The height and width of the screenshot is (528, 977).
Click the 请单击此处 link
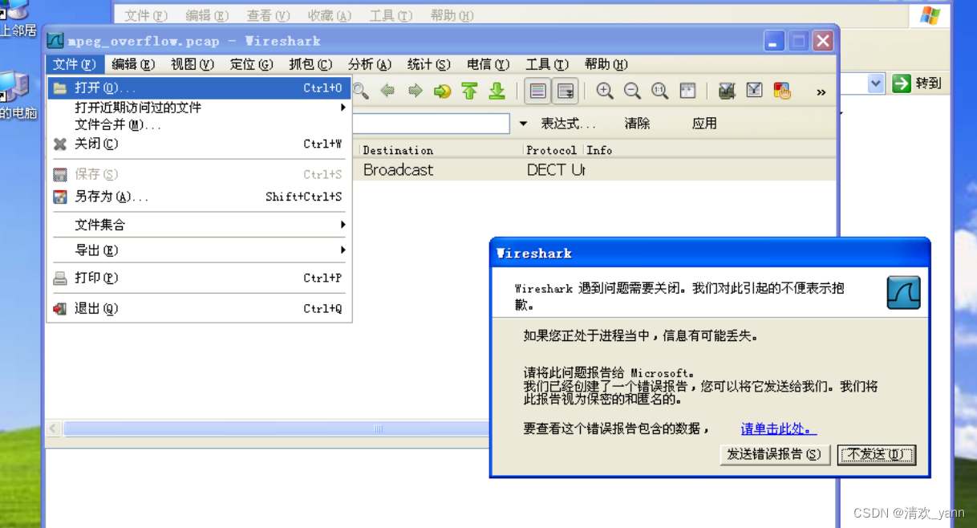(x=776, y=428)
